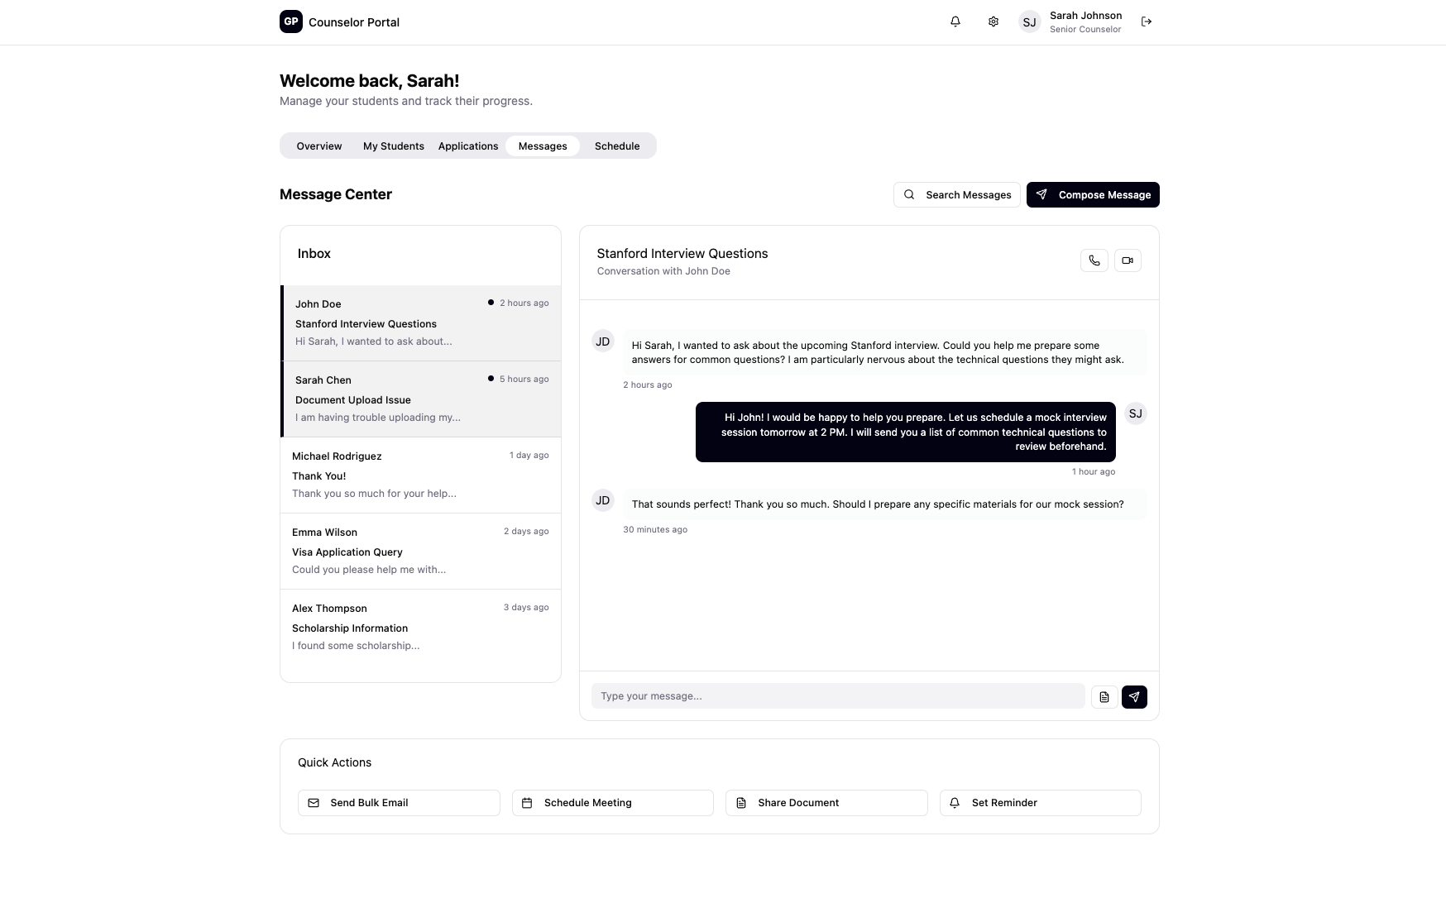The image size is (1446, 898).
Task: Start a voice call with John Doe
Action: 1094,260
